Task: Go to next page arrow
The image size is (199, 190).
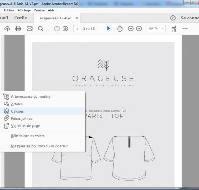Action: tap(65, 28)
